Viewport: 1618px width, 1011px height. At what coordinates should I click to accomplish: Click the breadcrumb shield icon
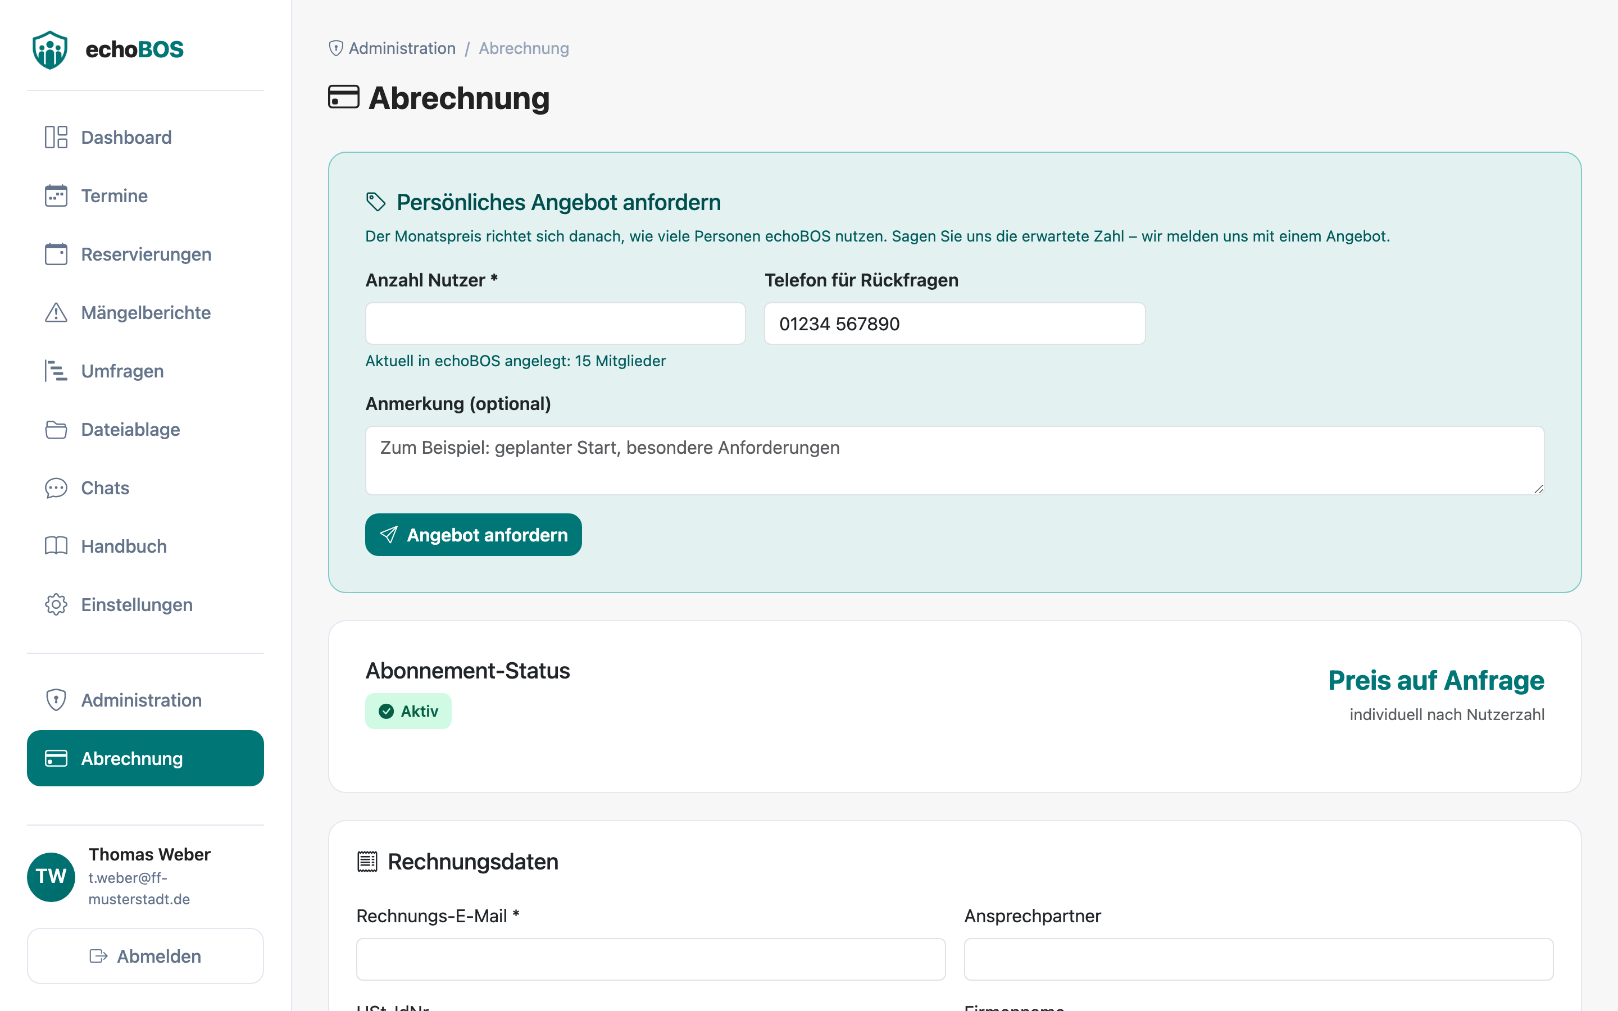click(337, 48)
